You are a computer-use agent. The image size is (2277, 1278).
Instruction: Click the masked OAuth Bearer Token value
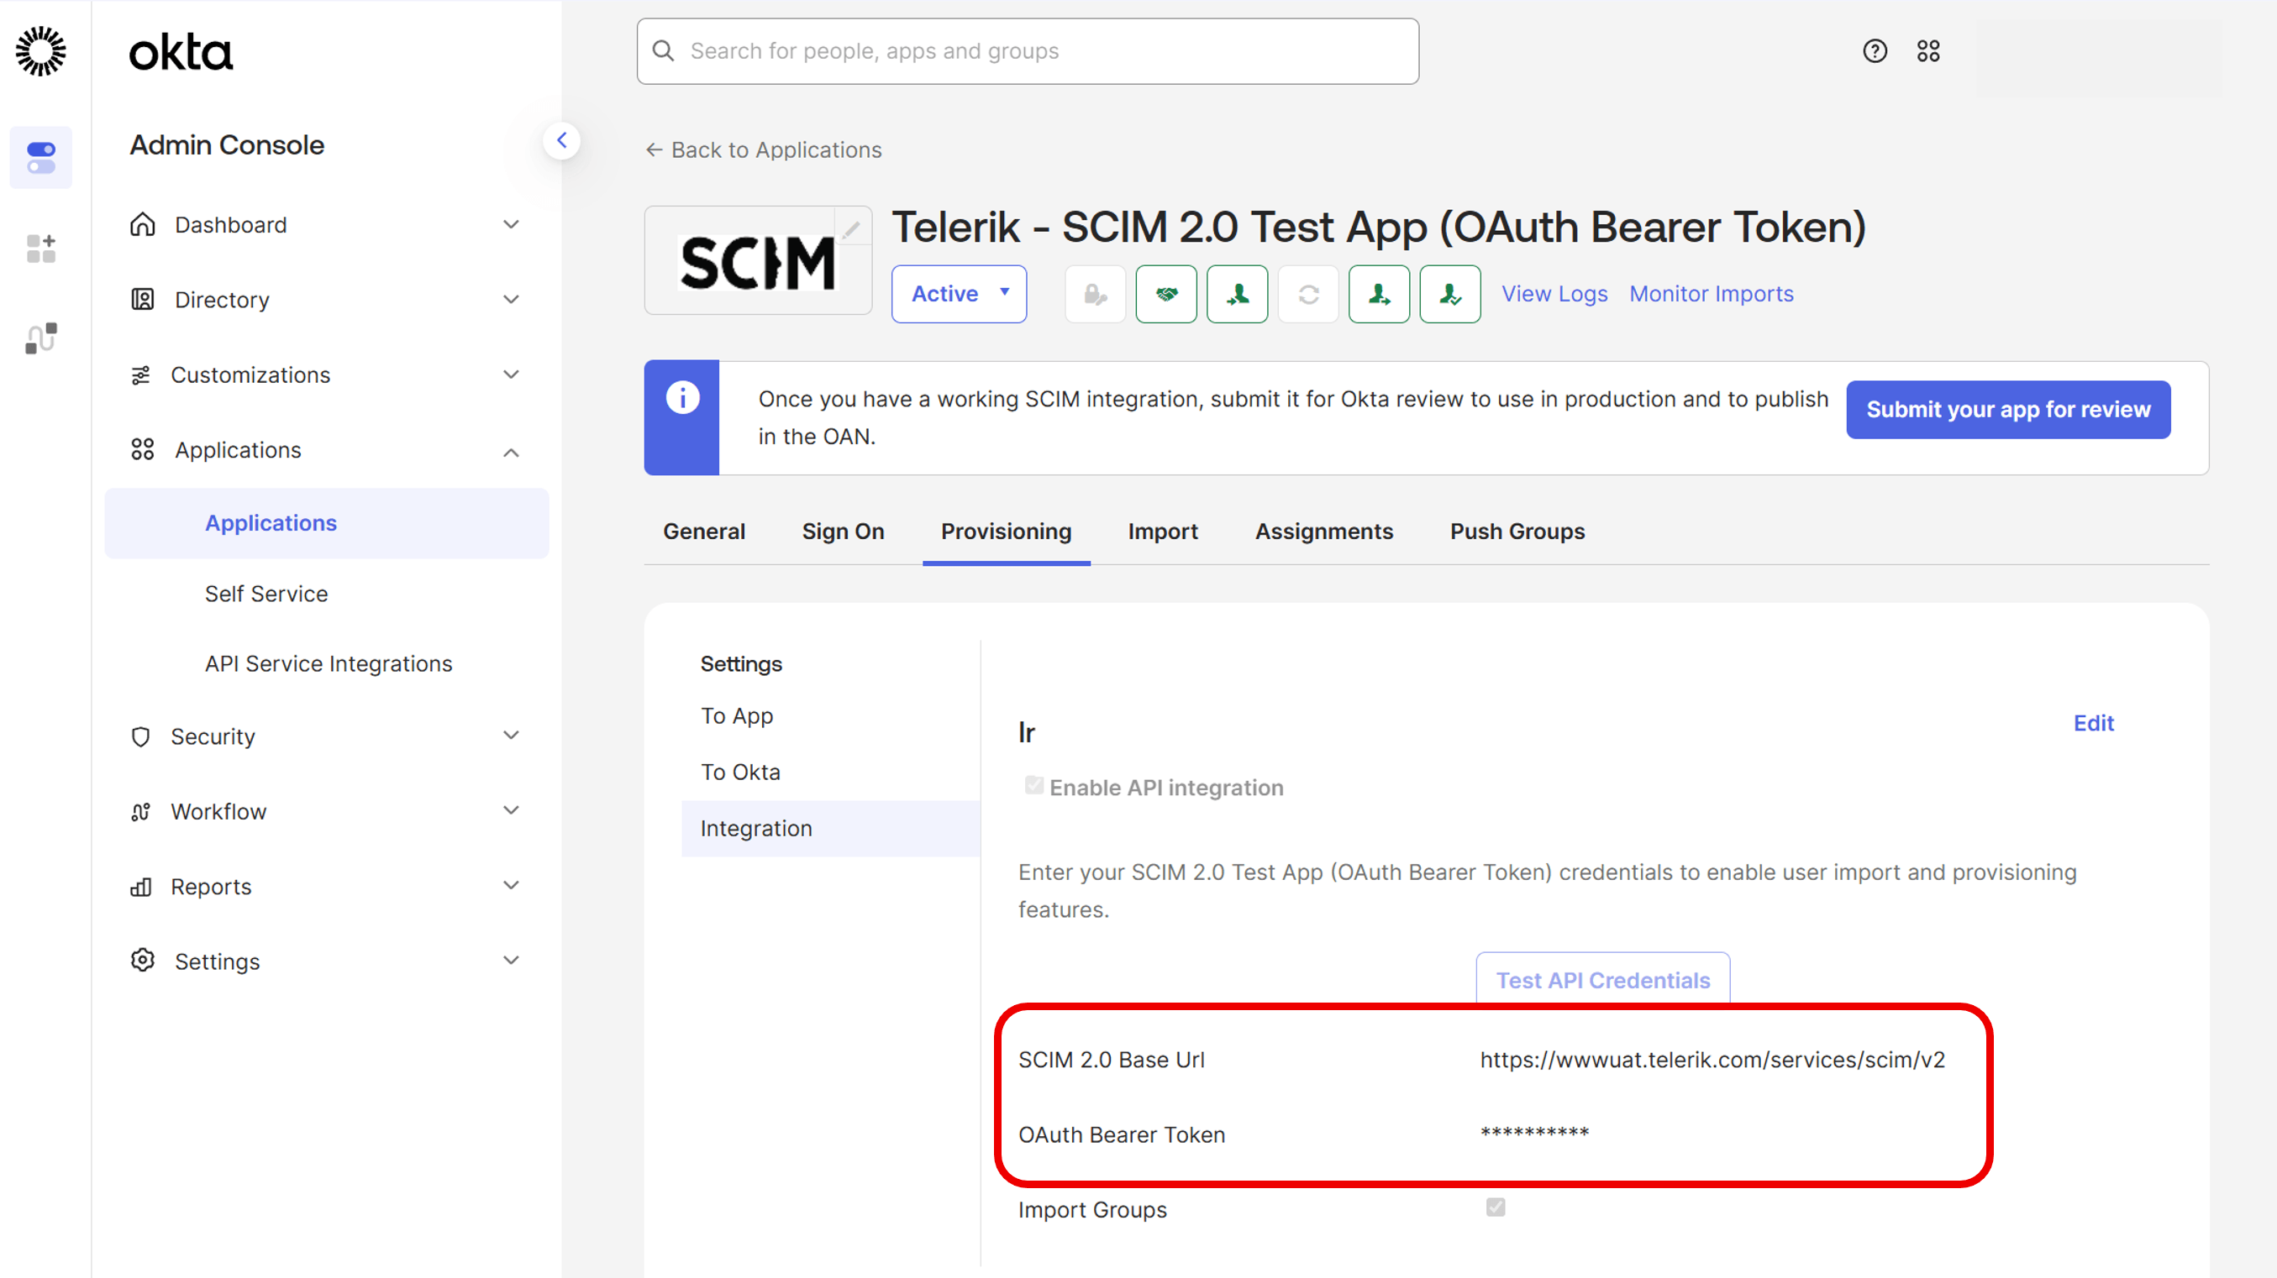click(x=1534, y=1132)
